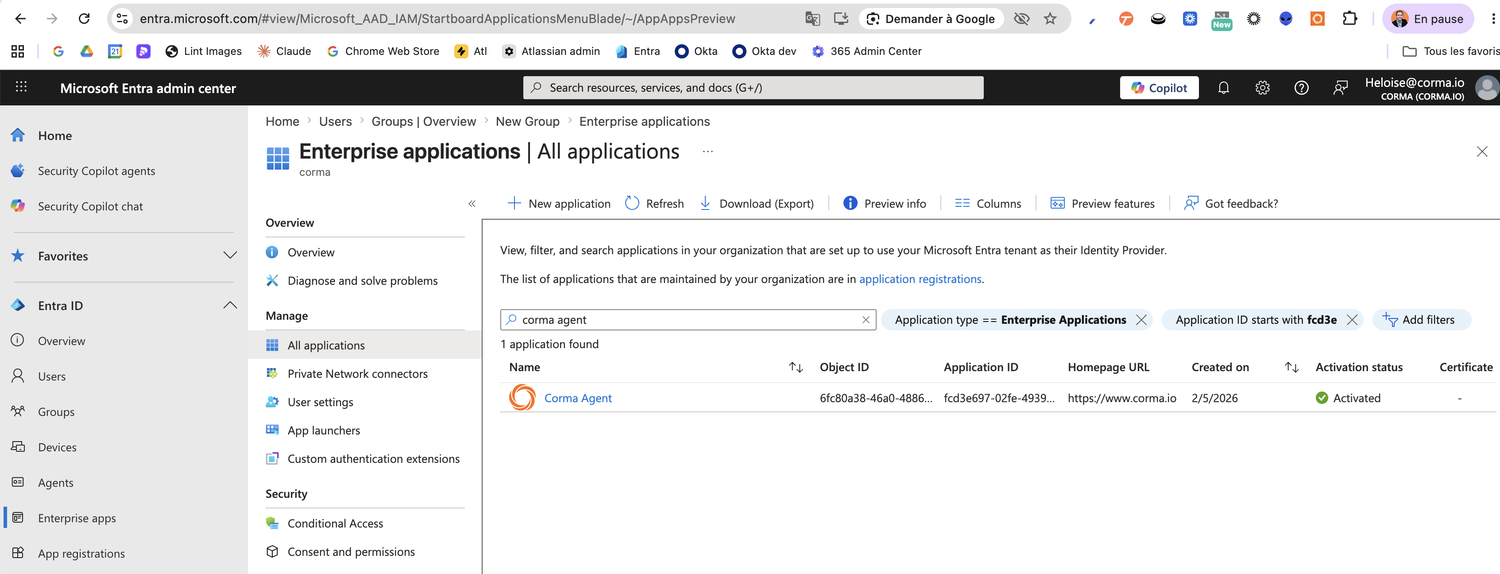The image size is (1500, 574).
Task: Clear the corma agent search text
Action: pyautogui.click(x=866, y=320)
